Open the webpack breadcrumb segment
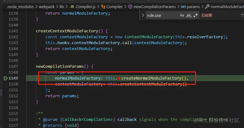Image resolution: width=244 pixels, height=128 pixels. 46,7
